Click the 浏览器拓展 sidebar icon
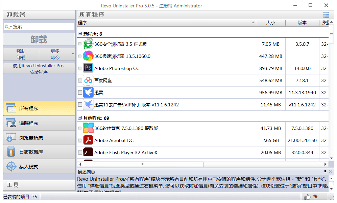This screenshot has width=337, height=203. point(11,137)
